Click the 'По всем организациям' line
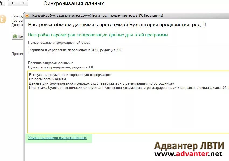 (x=47, y=79)
